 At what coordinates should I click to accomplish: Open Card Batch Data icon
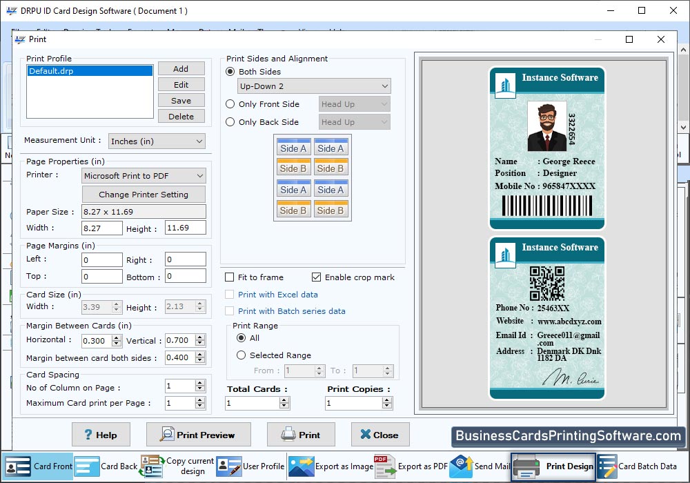pyautogui.click(x=607, y=466)
